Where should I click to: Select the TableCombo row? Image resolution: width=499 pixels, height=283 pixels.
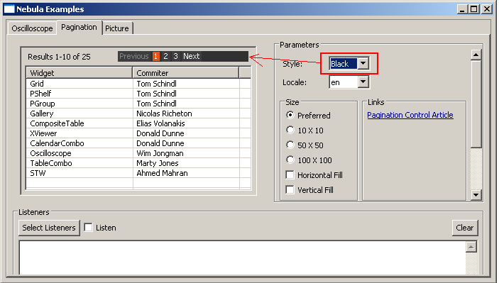coord(138,163)
